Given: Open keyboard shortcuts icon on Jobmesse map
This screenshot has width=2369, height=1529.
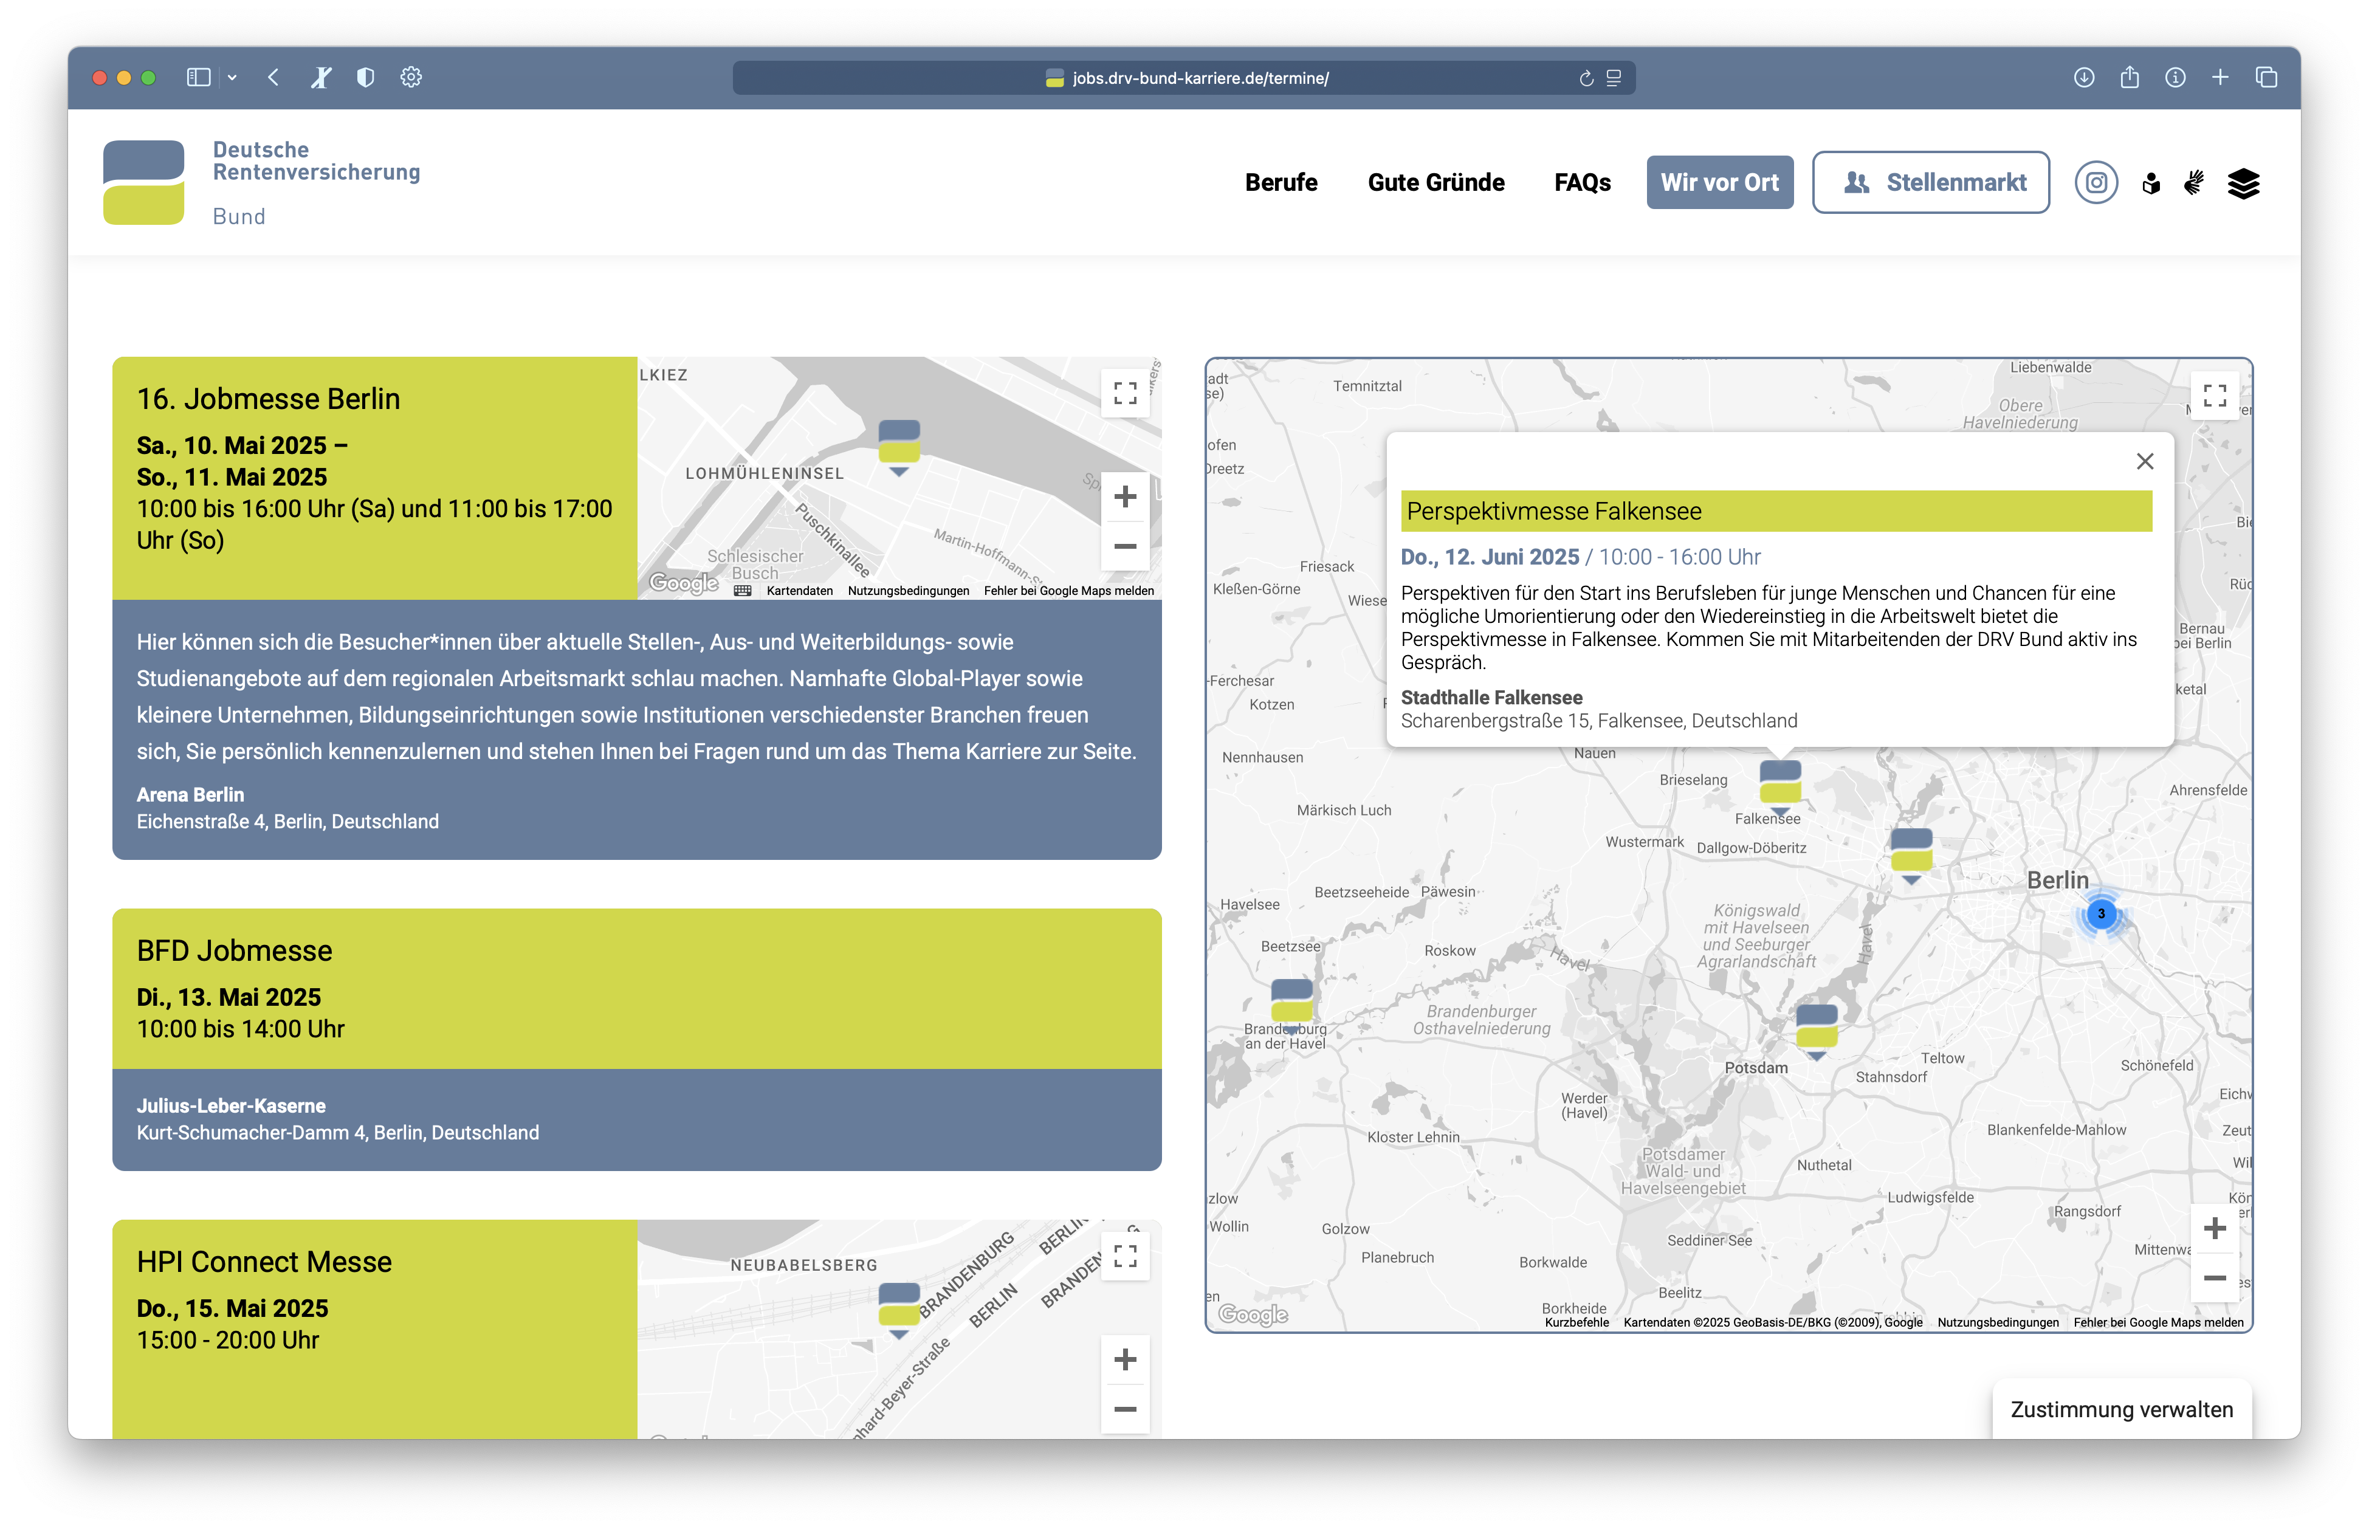Looking at the screenshot, I should point(741,591).
